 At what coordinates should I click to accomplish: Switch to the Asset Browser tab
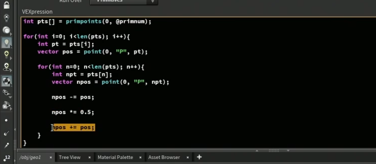(164, 157)
